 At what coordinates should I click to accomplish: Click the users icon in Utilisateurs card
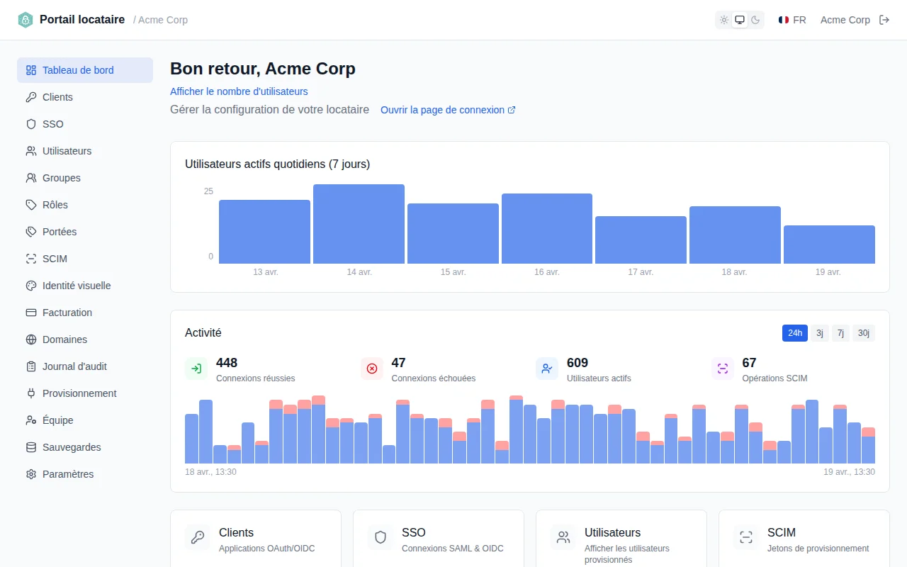click(563, 537)
